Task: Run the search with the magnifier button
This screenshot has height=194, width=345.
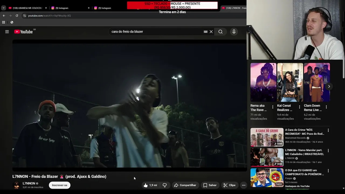Action: coord(220,32)
